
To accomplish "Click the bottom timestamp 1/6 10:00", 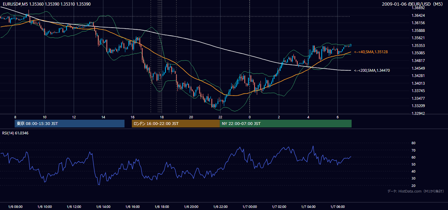I will (45, 207).
